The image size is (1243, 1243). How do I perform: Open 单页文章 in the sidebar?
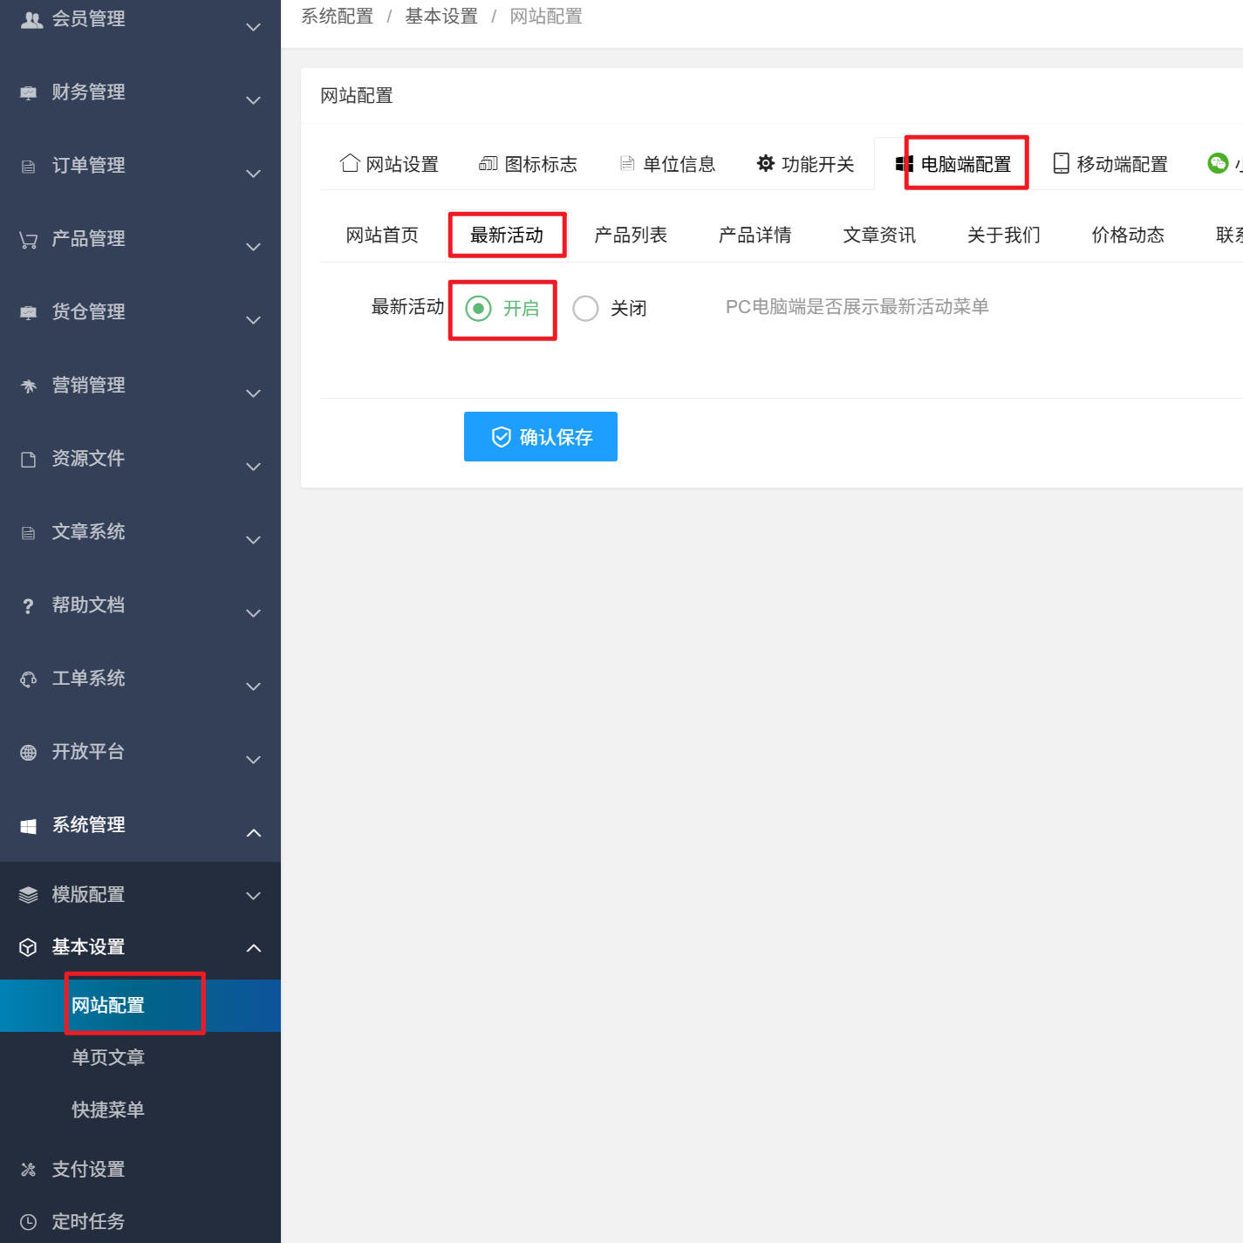tap(108, 1057)
